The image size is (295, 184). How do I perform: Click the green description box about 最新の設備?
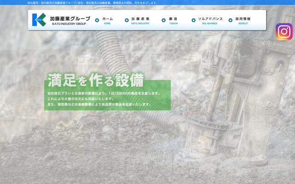tap(107, 95)
